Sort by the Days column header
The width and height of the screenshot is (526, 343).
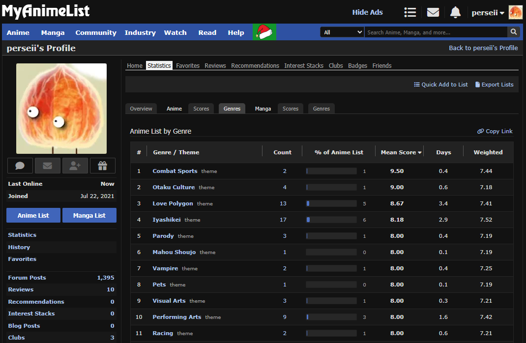(443, 152)
